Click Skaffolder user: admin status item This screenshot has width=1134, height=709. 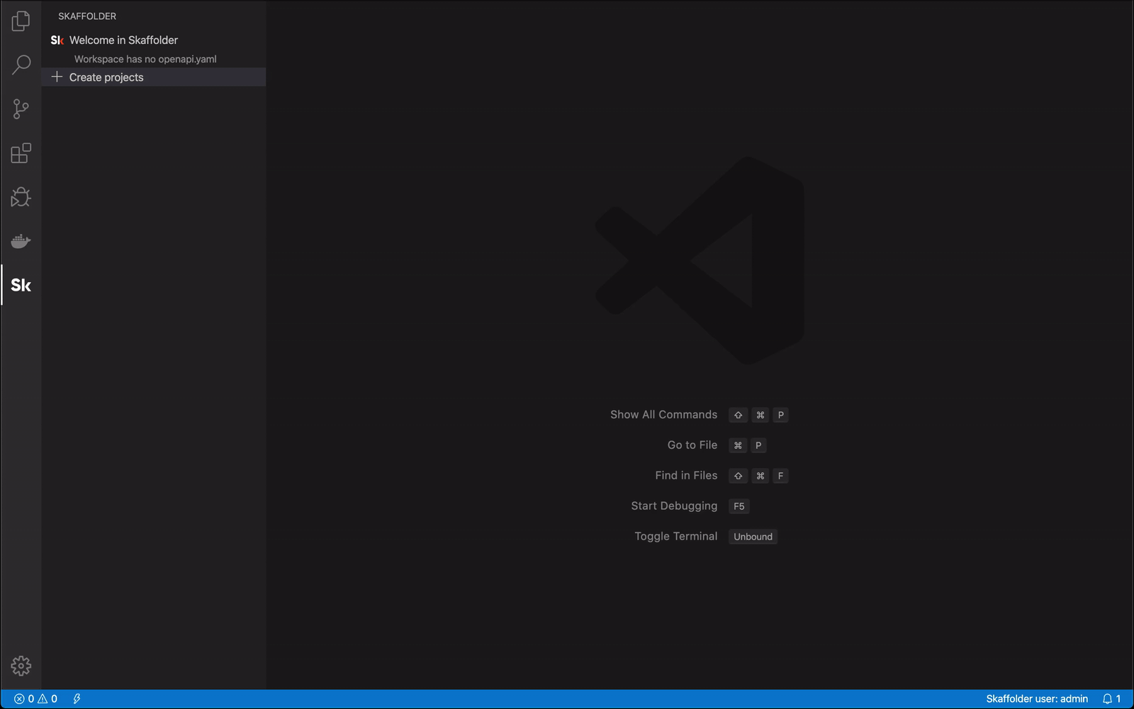pyautogui.click(x=1037, y=699)
